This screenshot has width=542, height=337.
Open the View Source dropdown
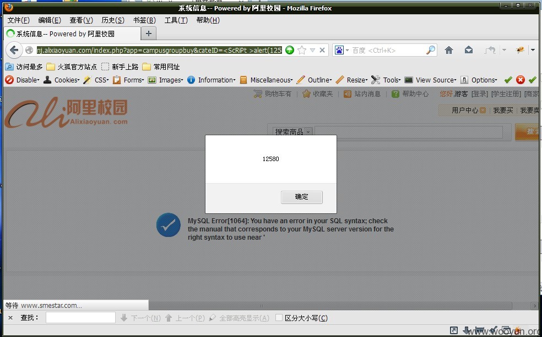pos(430,80)
